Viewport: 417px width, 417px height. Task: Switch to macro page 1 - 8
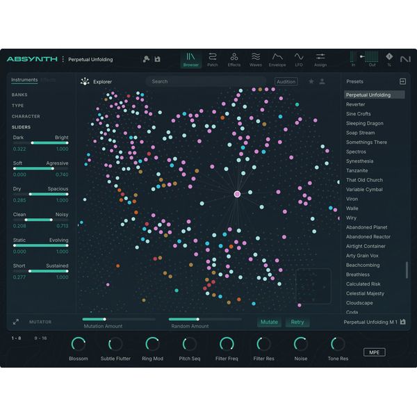pos(16,338)
